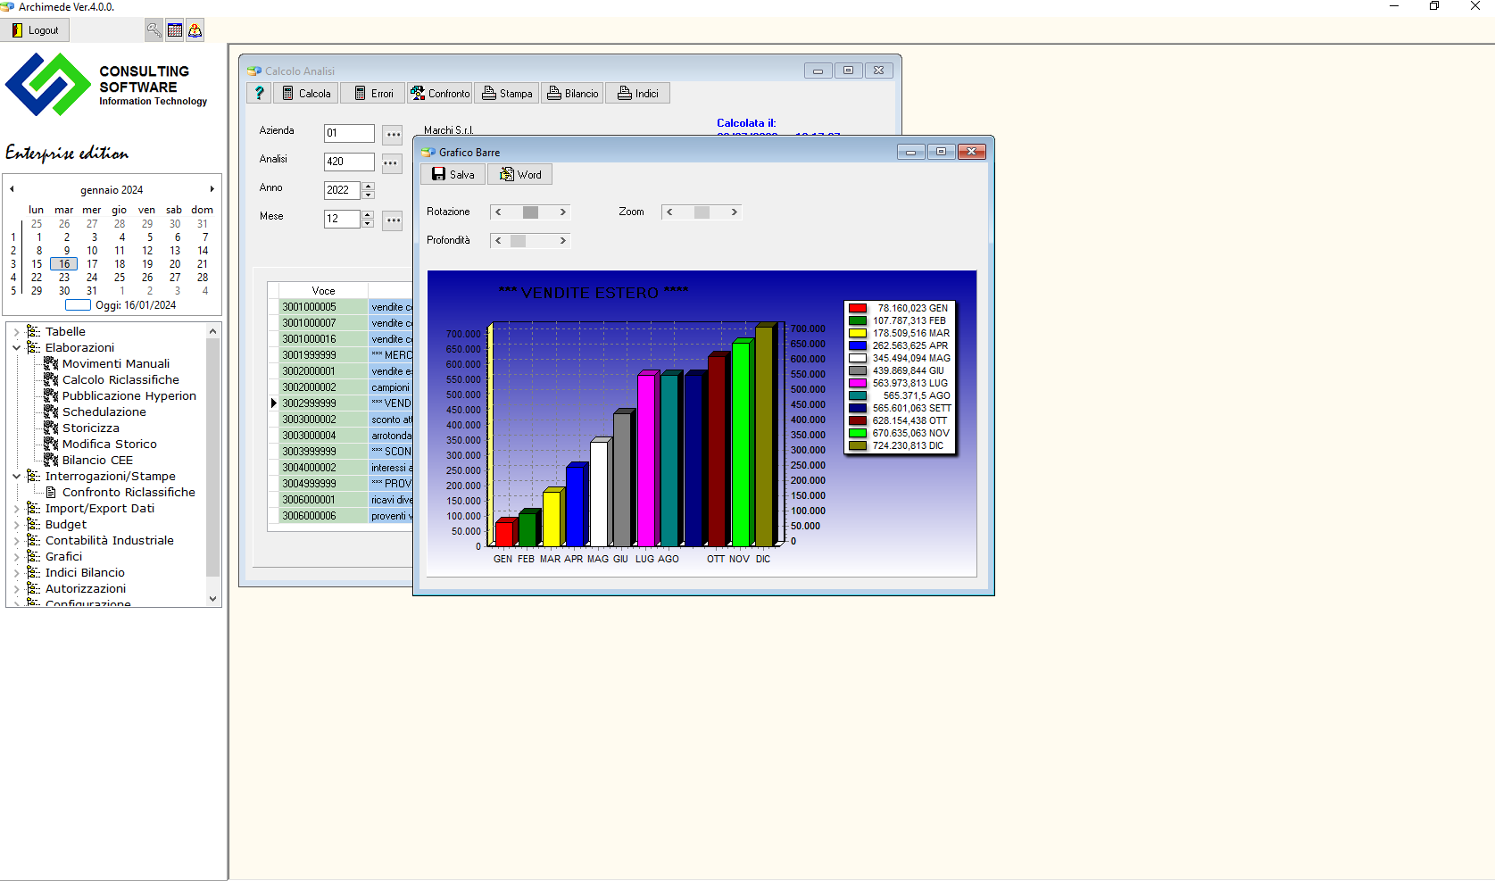Decrease Mese with the down spinner
1495x881 pixels.
(368, 224)
